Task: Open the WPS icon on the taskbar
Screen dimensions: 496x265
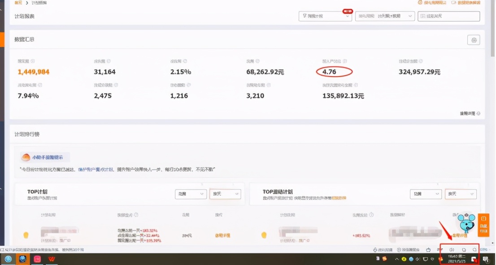Action: [x=52, y=259]
